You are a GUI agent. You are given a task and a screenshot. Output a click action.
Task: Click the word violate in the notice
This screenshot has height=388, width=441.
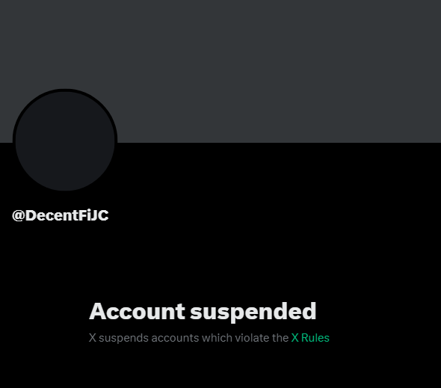click(x=252, y=338)
